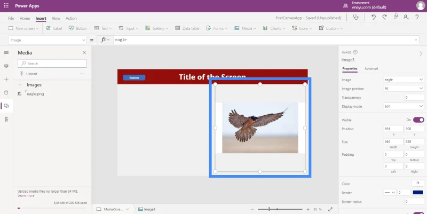Select the Properties tab
This screenshot has height=214, width=427.
(x=350, y=69)
